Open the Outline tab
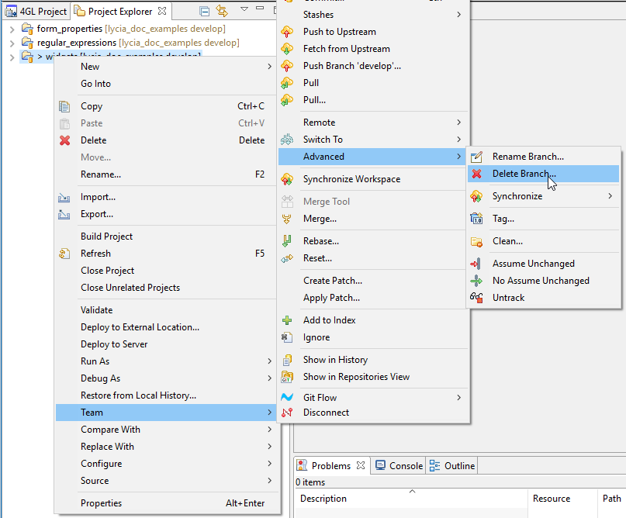The width and height of the screenshot is (626, 518). tap(452, 466)
